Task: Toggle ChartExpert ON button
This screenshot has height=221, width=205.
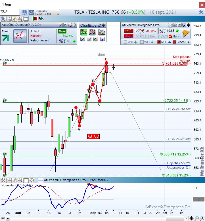Action: (x=84, y=32)
